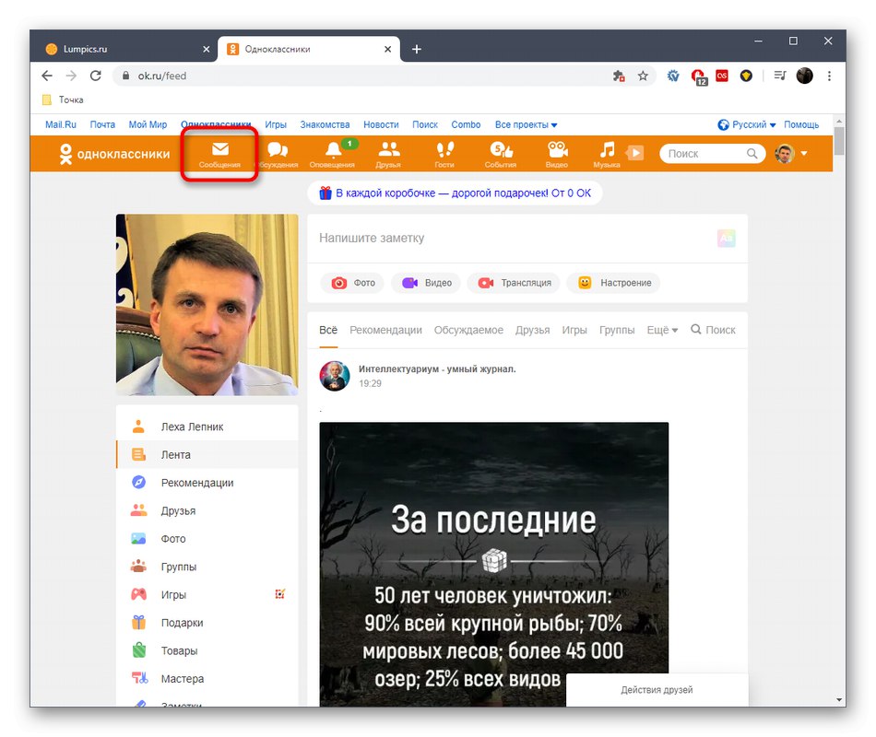The width and height of the screenshot is (876, 737).
Task: Attach a photo via the Фото icon
Action: [351, 283]
